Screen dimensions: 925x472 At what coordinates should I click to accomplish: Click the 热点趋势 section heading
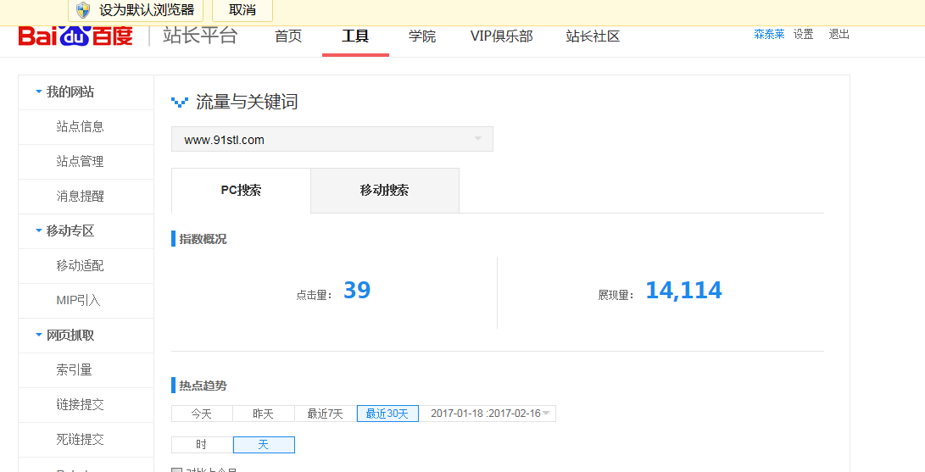203,386
